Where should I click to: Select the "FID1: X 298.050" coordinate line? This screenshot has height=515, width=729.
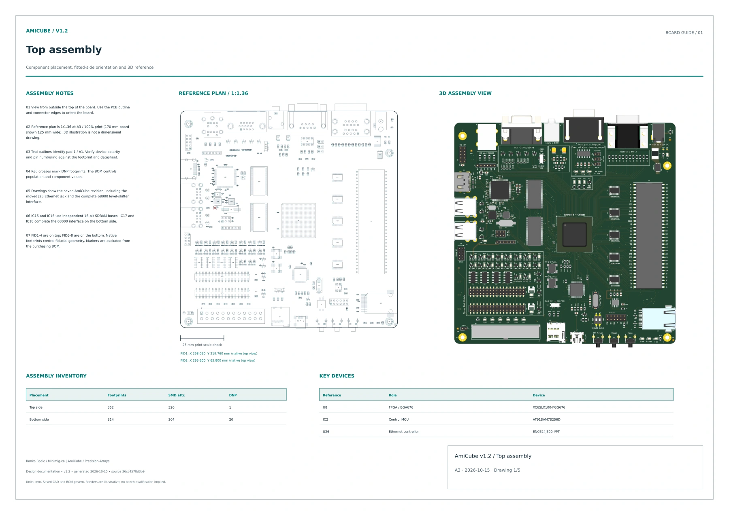point(219,354)
